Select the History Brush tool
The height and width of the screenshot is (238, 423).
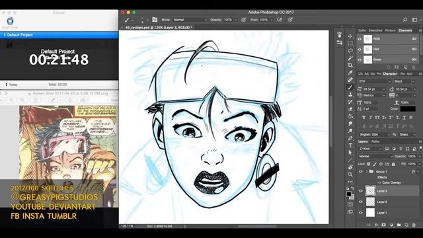350,102
